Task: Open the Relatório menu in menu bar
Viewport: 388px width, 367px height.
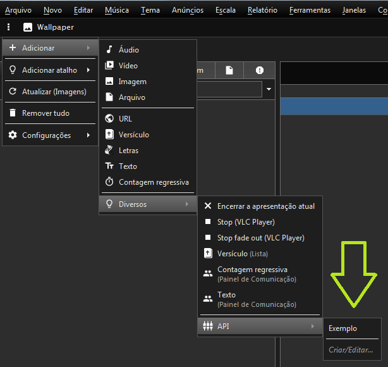Action: pos(262,10)
